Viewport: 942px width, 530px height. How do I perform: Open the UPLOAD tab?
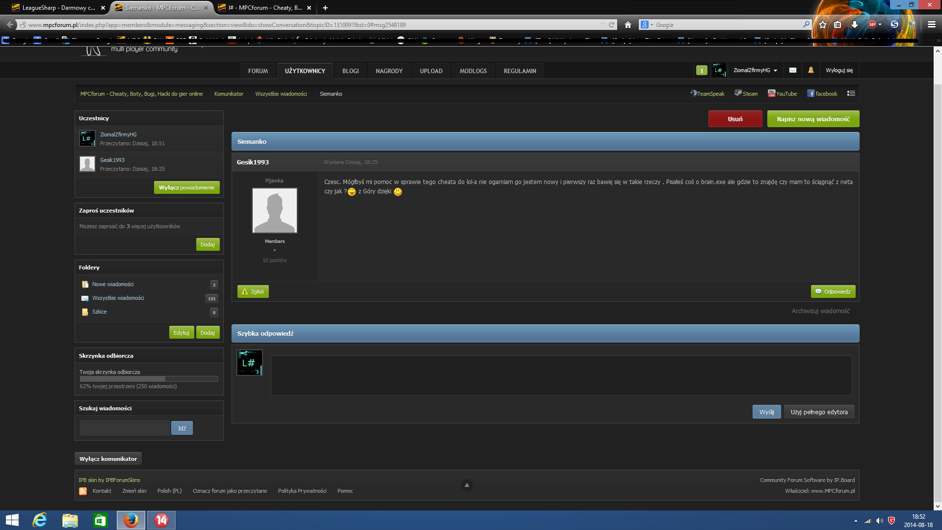pyautogui.click(x=431, y=71)
